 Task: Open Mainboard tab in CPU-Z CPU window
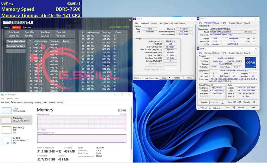click(208, 53)
